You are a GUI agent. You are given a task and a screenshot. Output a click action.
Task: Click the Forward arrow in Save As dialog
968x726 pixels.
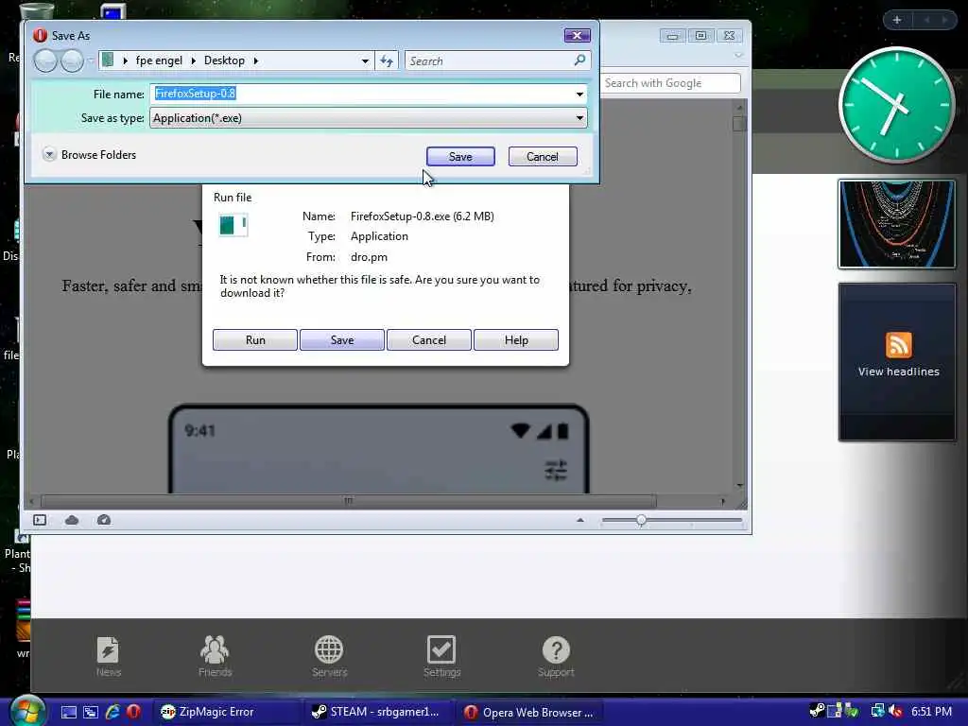[72, 60]
